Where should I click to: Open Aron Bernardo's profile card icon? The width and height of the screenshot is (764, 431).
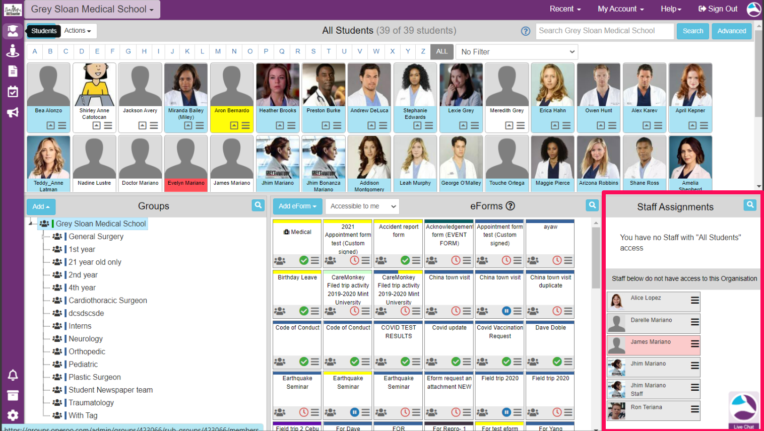tap(234, 125)
